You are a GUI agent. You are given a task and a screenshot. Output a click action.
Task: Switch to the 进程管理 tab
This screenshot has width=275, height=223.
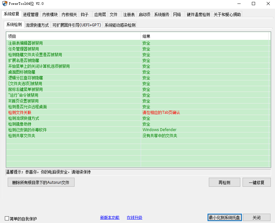pos(31,14)
